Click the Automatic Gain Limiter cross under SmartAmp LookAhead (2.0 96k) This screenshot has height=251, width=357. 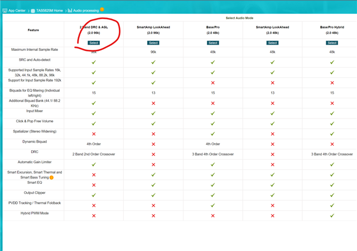pos(153,165)
